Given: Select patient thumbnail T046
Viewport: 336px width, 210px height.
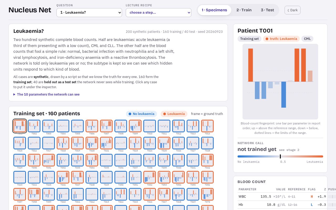Looking at the screenshot, I should pos(63,177).
